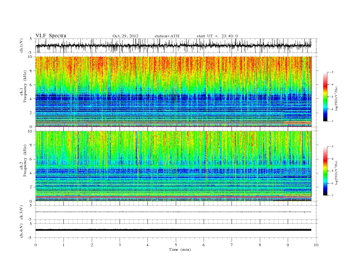This screenshot has width=356, height=275.
Task: Click time axis tick label "2"
Action: coord(92,245)
